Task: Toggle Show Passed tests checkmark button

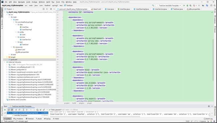Action: [9, 110]
